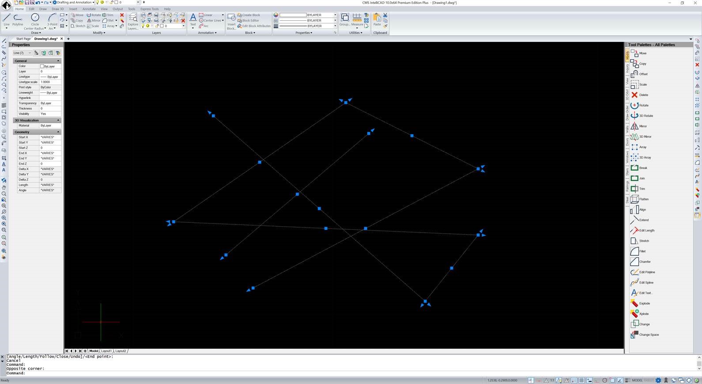
Task: Click Flatten in Tool Palettes
Action: (639, 199)
